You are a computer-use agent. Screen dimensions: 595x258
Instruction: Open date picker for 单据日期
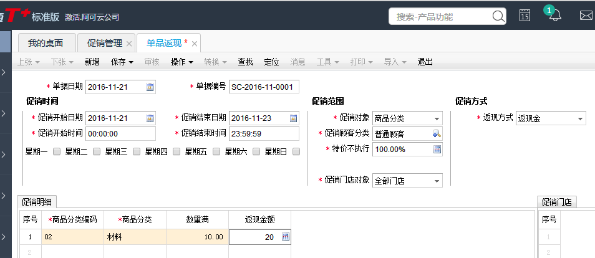click(150, 87)
